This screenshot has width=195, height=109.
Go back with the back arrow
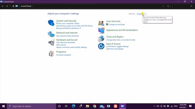click(3, 6)
